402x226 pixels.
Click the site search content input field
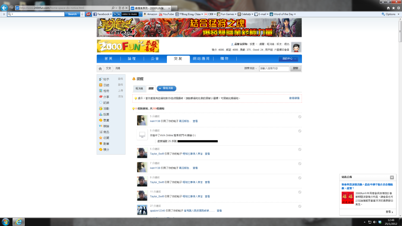tap(274, 68)
